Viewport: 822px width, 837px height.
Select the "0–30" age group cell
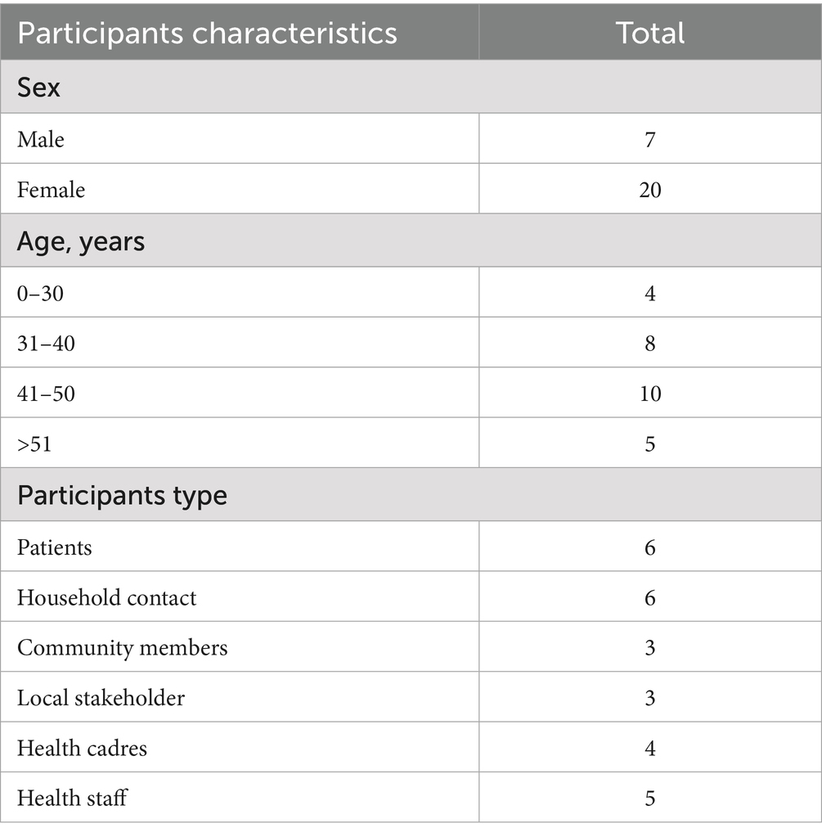tap(40, 293)
